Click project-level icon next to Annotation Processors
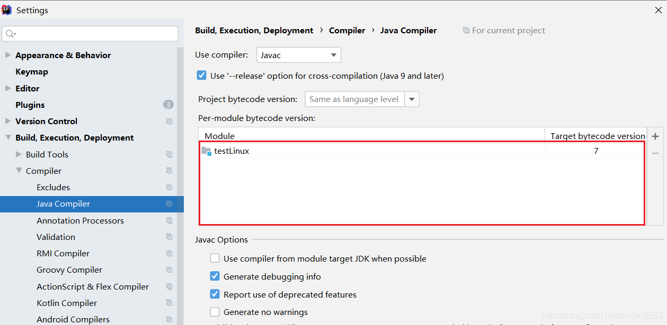The image size is (667, 325). [169, 220]
